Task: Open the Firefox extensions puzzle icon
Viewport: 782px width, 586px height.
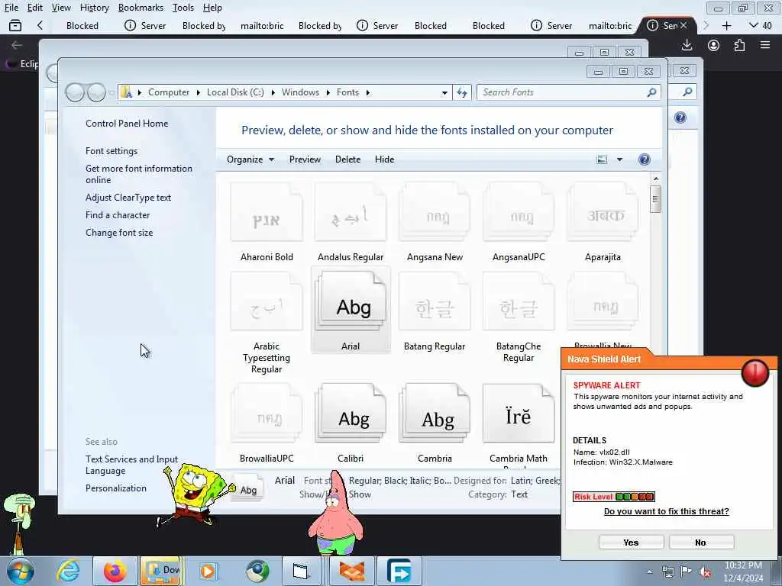Action: (739, 45)
